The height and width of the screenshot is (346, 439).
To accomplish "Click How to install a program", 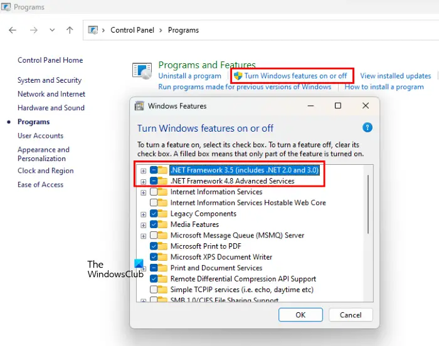I will pos(384,86).
